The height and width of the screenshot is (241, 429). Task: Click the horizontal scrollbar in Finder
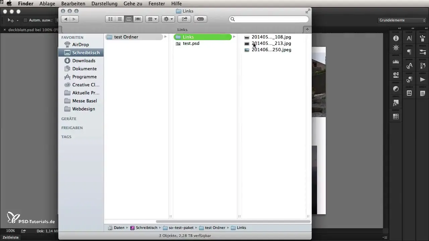point(233,221)
